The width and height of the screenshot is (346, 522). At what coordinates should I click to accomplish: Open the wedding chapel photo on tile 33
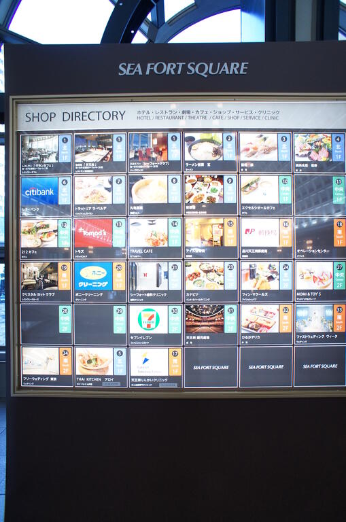(x=314, y=318)
